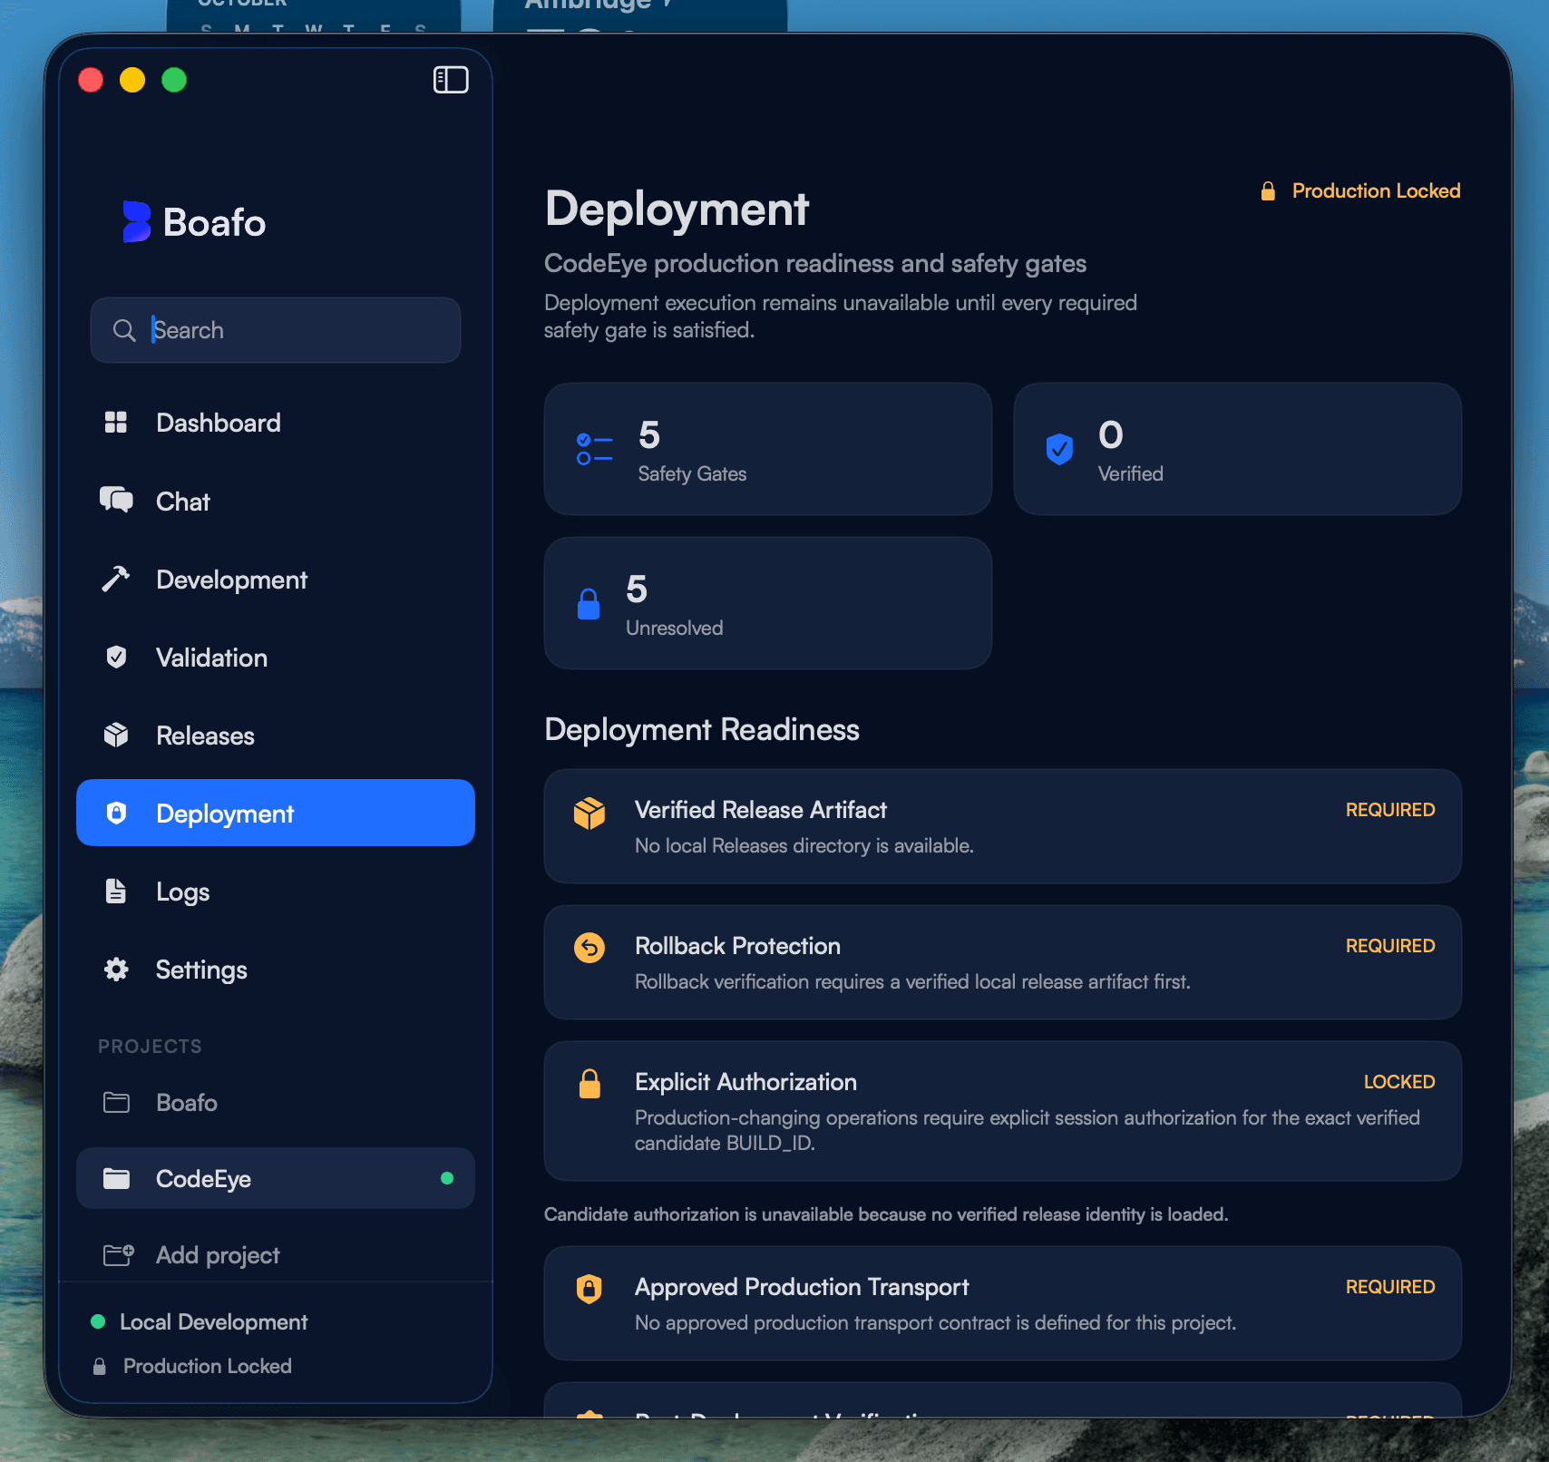This screenshot has width=1549, height=1462.
Task: Click the Dashboard grid icon
Action: click(116, 423)
